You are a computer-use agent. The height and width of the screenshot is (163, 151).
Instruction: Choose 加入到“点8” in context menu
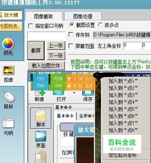[123, 130]
